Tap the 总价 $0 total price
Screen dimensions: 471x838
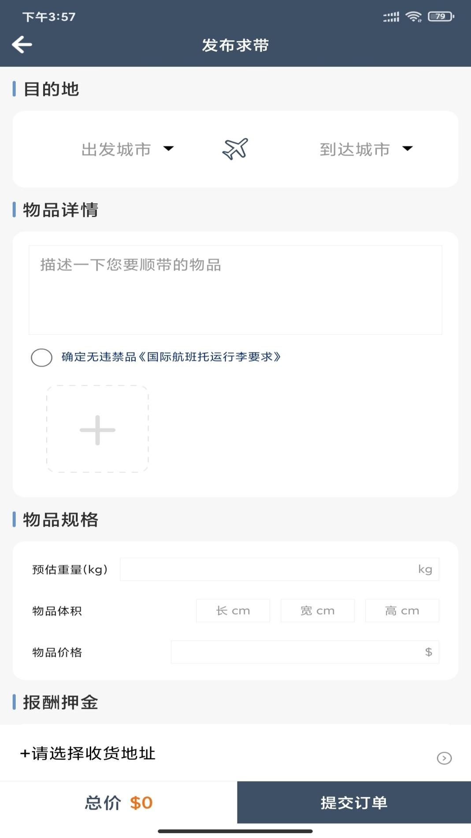point(119,803)
